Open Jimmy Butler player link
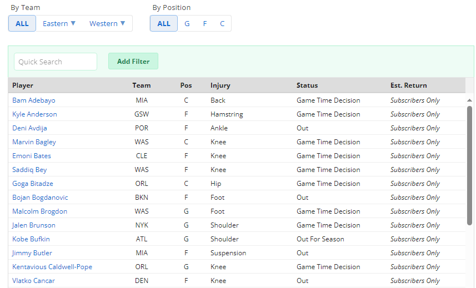 tap(32, 253)
